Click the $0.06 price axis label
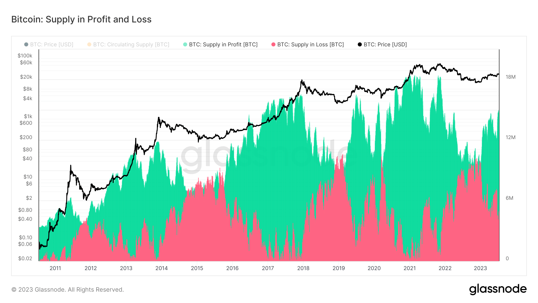This screenshot has height=303, width=538. (25, 244)
